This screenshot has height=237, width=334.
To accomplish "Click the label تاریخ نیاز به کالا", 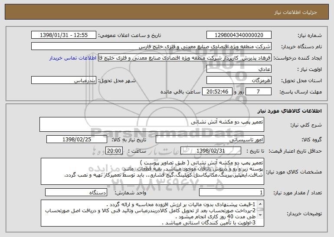I will (129, 140).
